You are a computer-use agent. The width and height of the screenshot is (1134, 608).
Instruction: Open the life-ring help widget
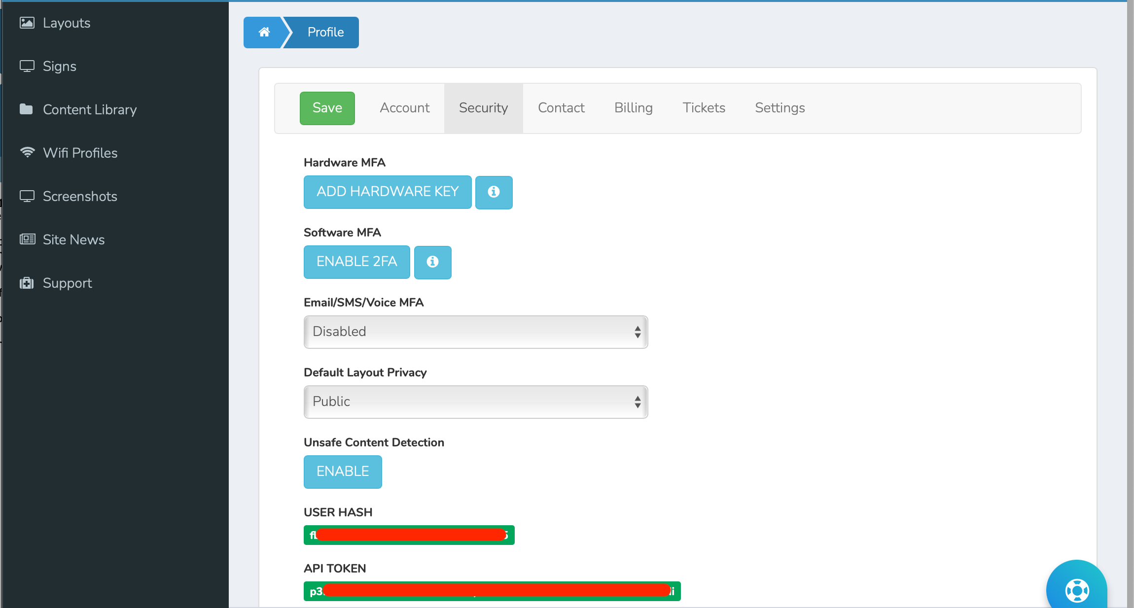point(1076,590)
